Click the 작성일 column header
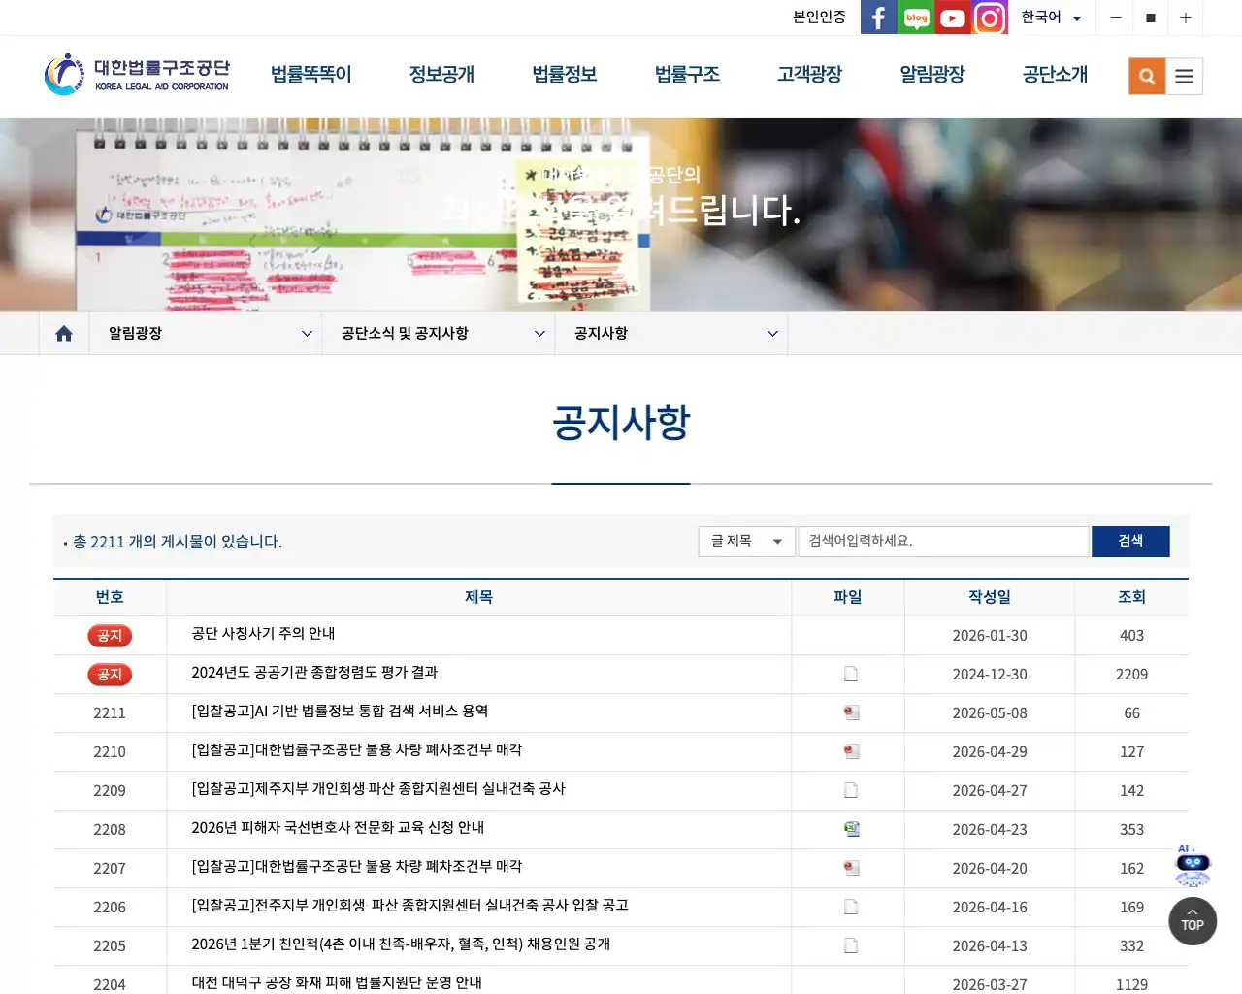 [990, 597]
